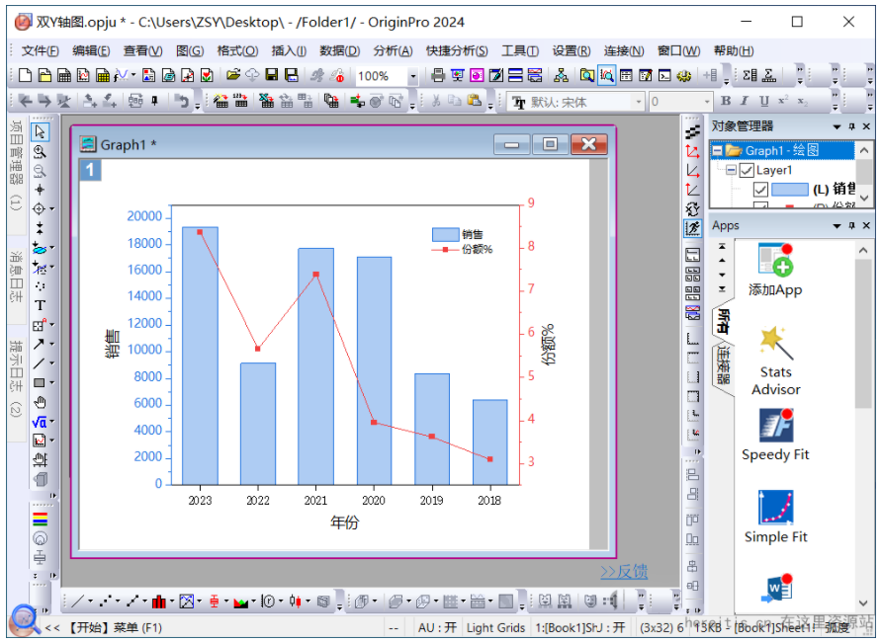Open the Speedy Fit app
The height and width of the screenshot is (643, 881).
pyautogui.click(x=775, y=435)
